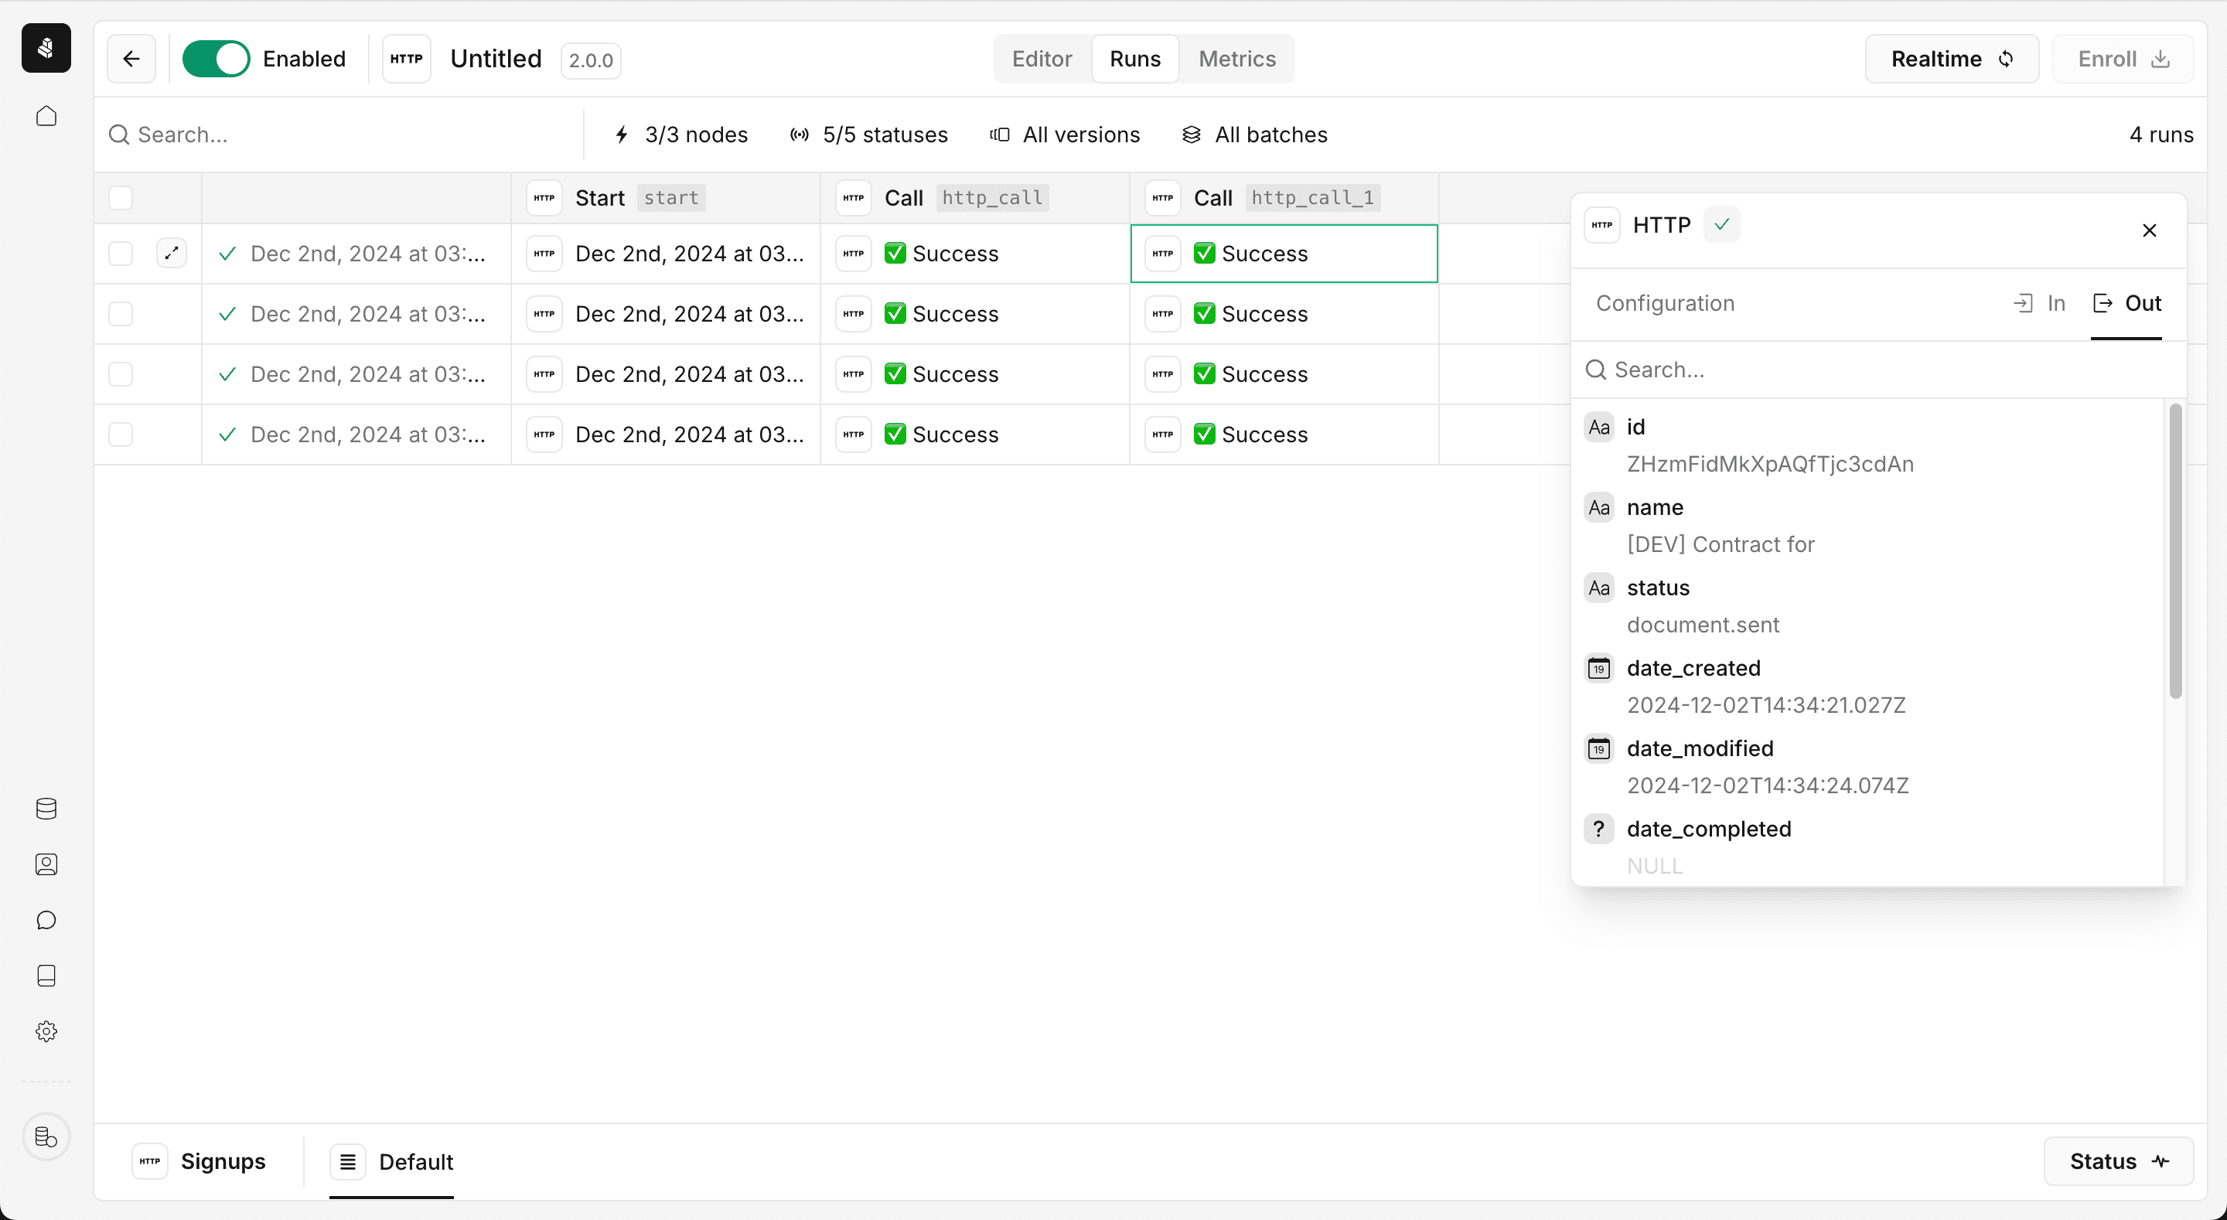Screen dimensions: 2227x1220
Task: Click fourth row http_call_1 Success cell
Action: (x=1284, y=434)
